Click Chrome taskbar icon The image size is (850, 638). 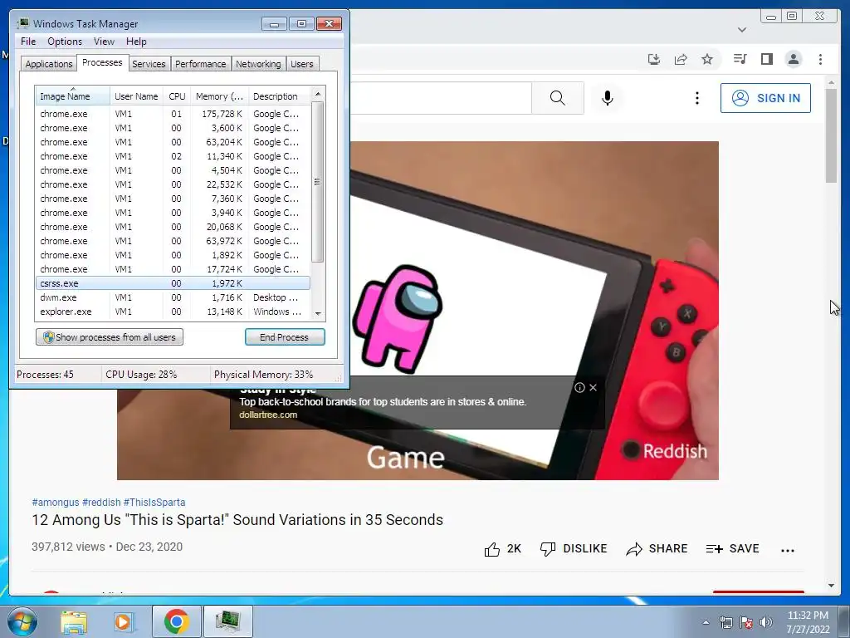point(177,621)
